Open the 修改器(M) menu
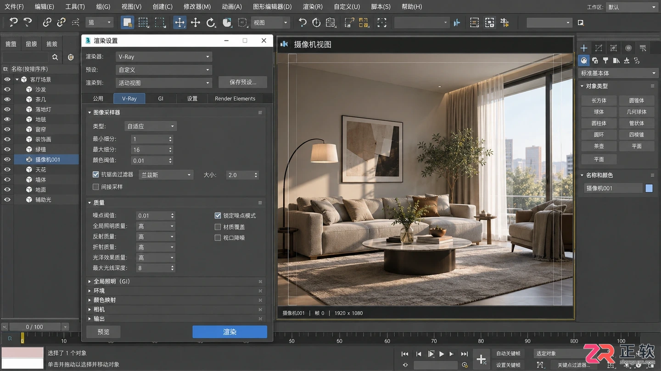The width and height of the screenshot is (661, 371). 197,6
